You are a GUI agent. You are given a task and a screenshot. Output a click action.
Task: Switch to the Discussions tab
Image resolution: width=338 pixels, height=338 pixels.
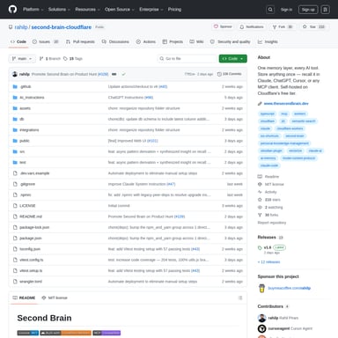[x=115, y=41]
